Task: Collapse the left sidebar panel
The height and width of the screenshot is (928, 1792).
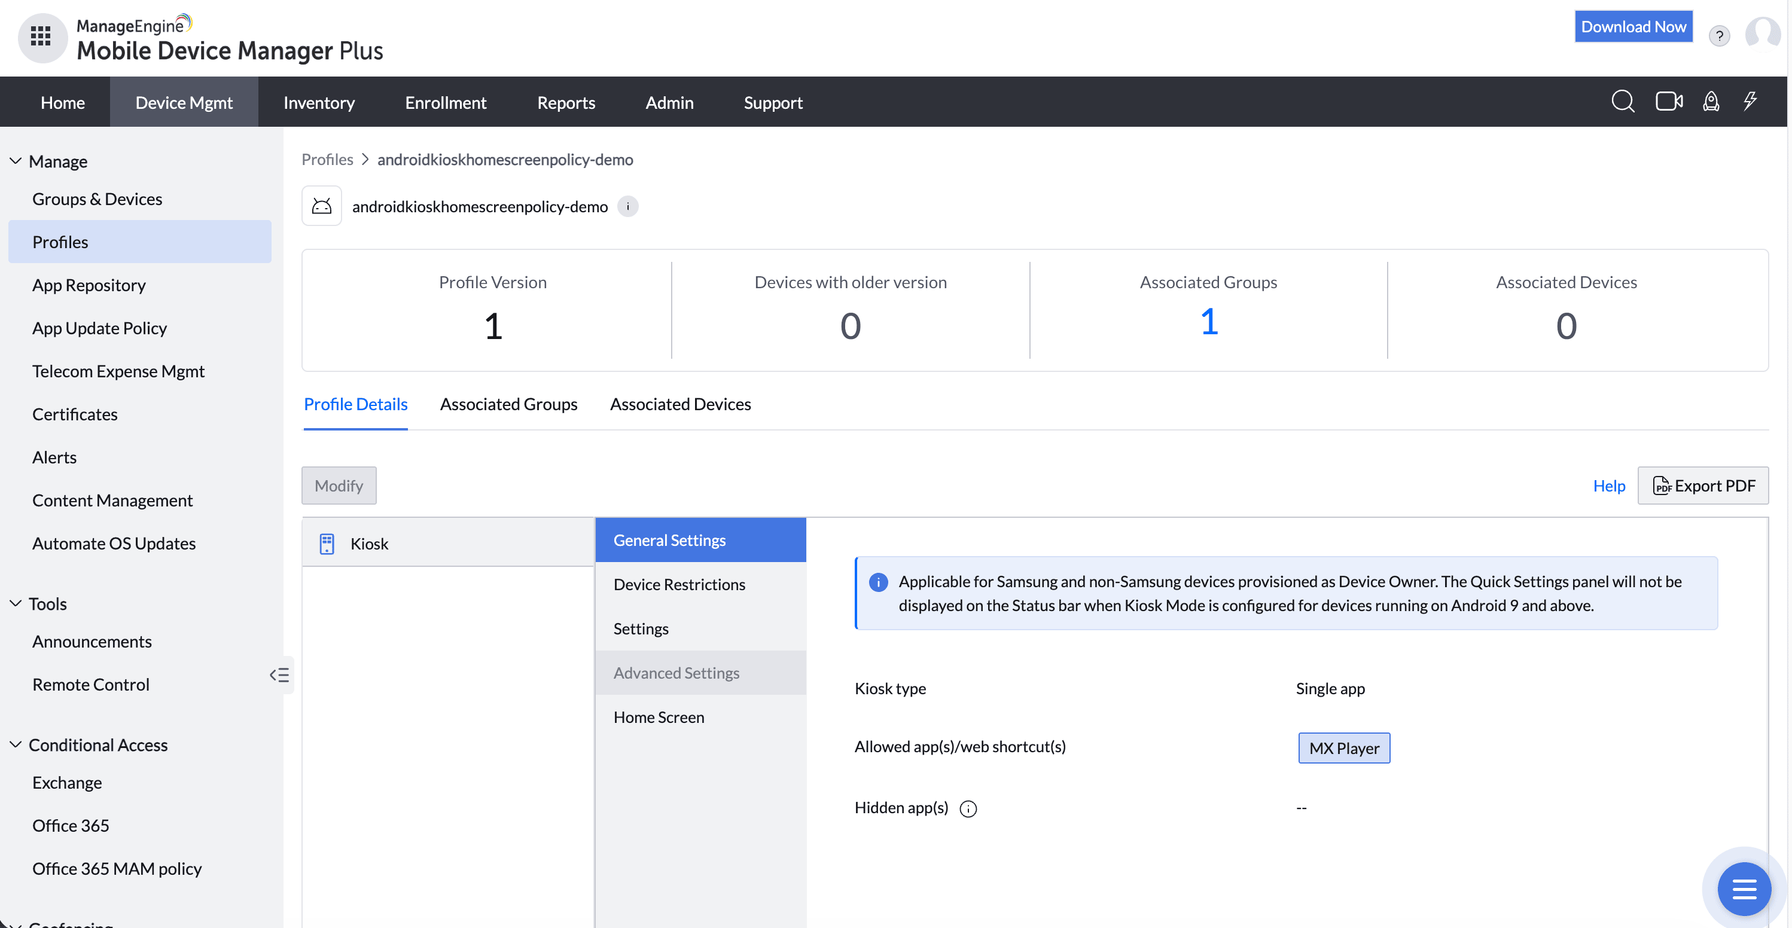Action: pos(280,675)
